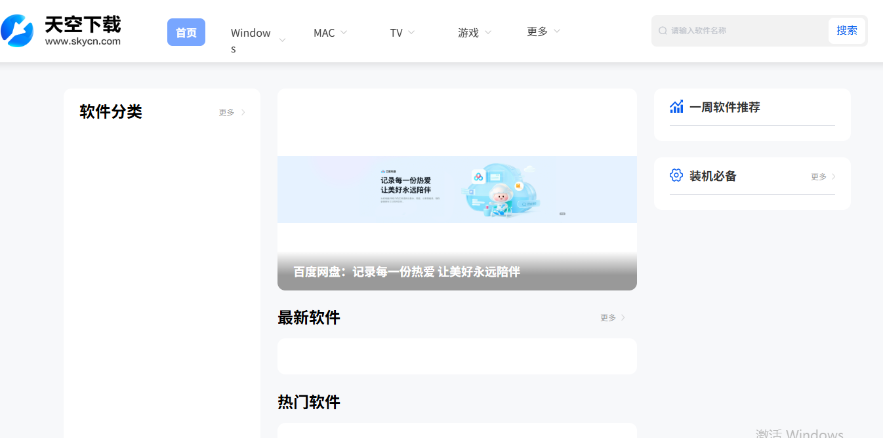Click chevron arrow next to 装机必备 更多
Viewport: 883px width, 438px height.
[x=834, y=177]
